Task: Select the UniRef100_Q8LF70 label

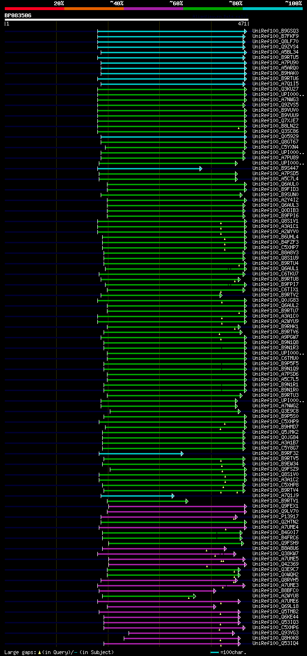Action: pos(275,42)
